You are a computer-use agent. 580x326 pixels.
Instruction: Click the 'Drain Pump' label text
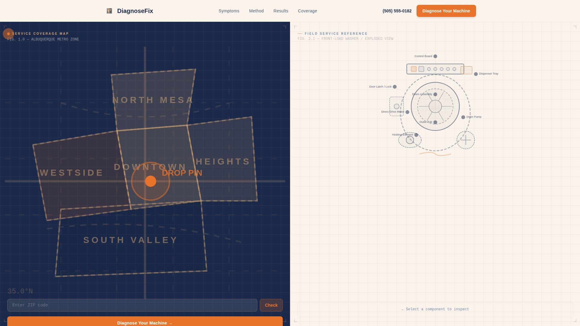coord(474,117)
